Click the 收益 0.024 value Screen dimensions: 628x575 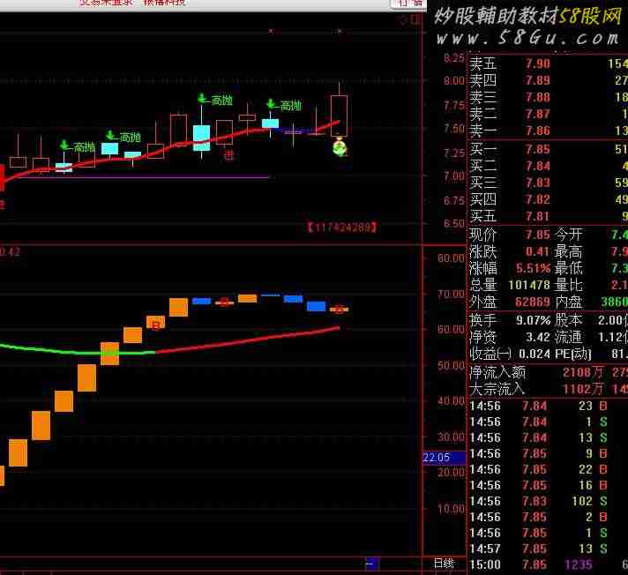pyautogui.click(x=535, y=354)
